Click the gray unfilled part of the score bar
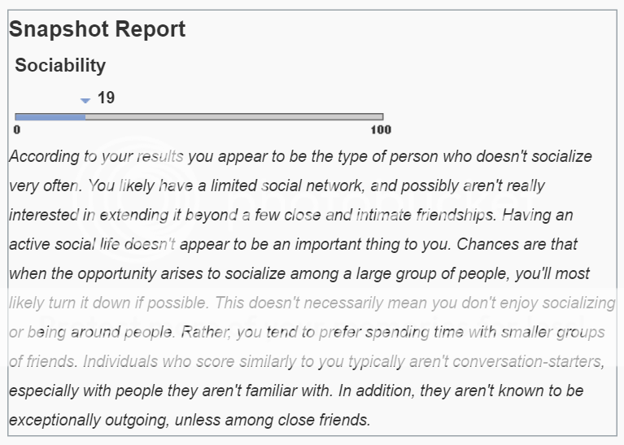 pos(234,117)
